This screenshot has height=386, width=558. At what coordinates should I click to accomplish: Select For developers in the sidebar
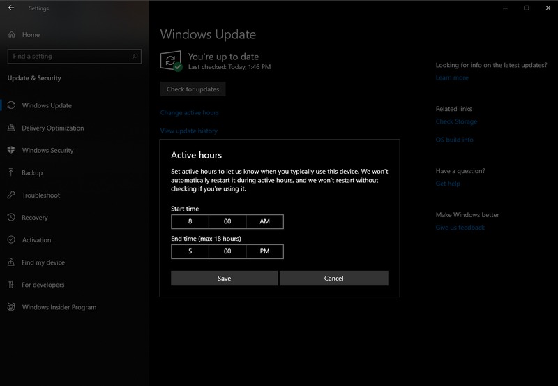pyautogui.click(x=43, y=285)
